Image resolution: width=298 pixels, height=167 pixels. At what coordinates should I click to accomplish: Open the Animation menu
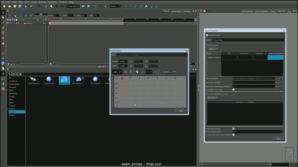pos(53,2)
